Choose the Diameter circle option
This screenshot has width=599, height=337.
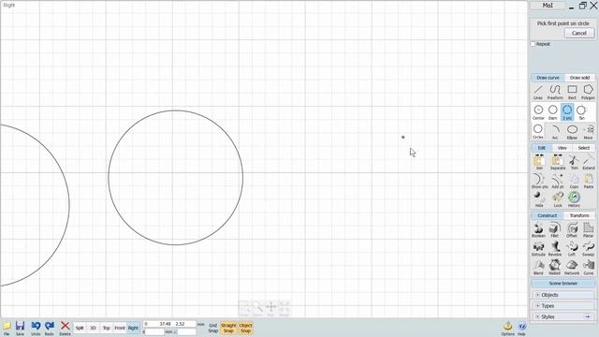553,112
